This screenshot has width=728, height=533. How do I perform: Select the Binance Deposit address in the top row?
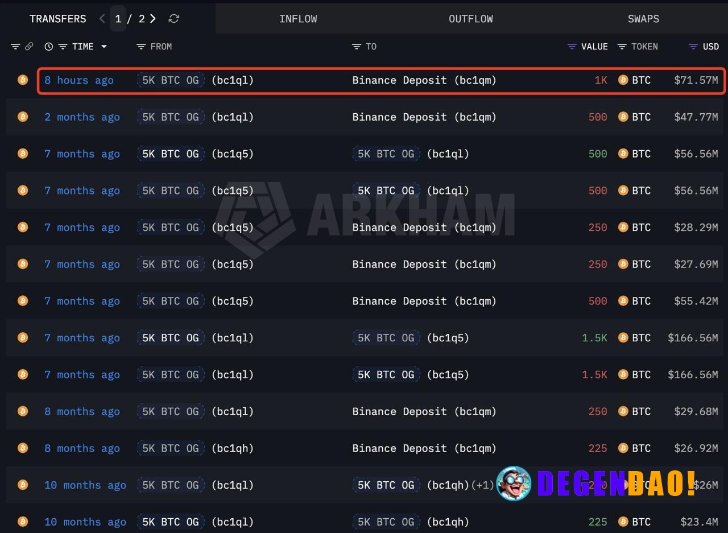(423, 80)
